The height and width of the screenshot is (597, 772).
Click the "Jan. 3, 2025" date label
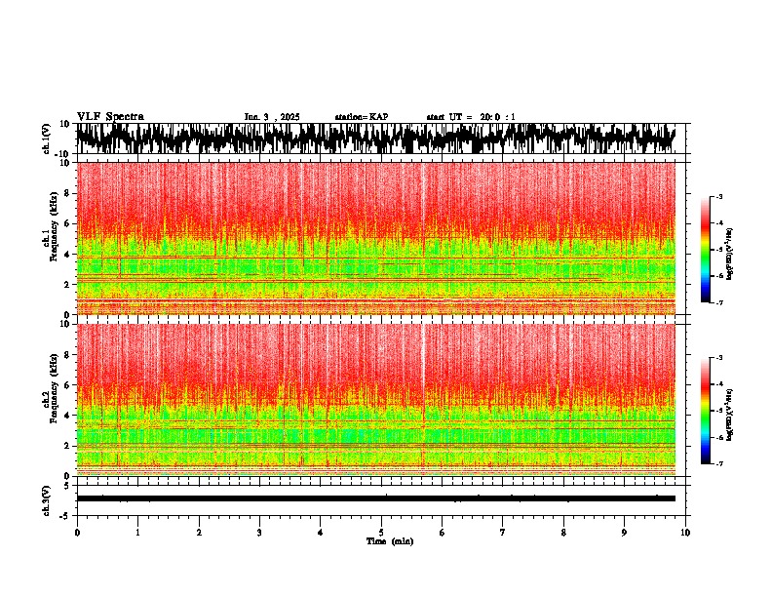click(x=272, y=117)
